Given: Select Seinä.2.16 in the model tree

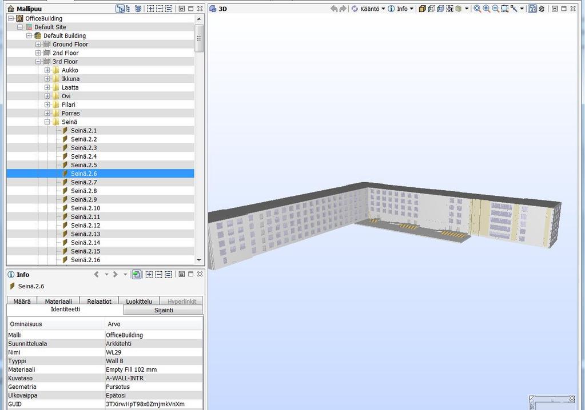Looking at the screenshot, I should tap(85, 260).
